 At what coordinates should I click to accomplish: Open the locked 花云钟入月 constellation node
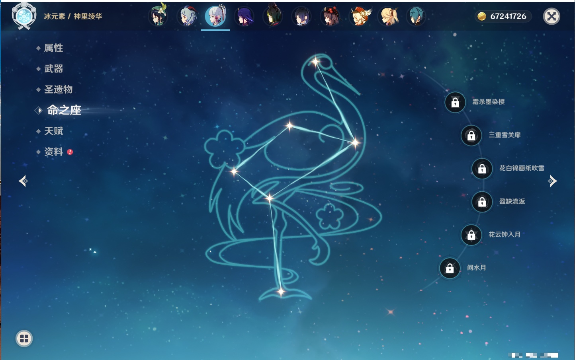[x=471, y=235]
